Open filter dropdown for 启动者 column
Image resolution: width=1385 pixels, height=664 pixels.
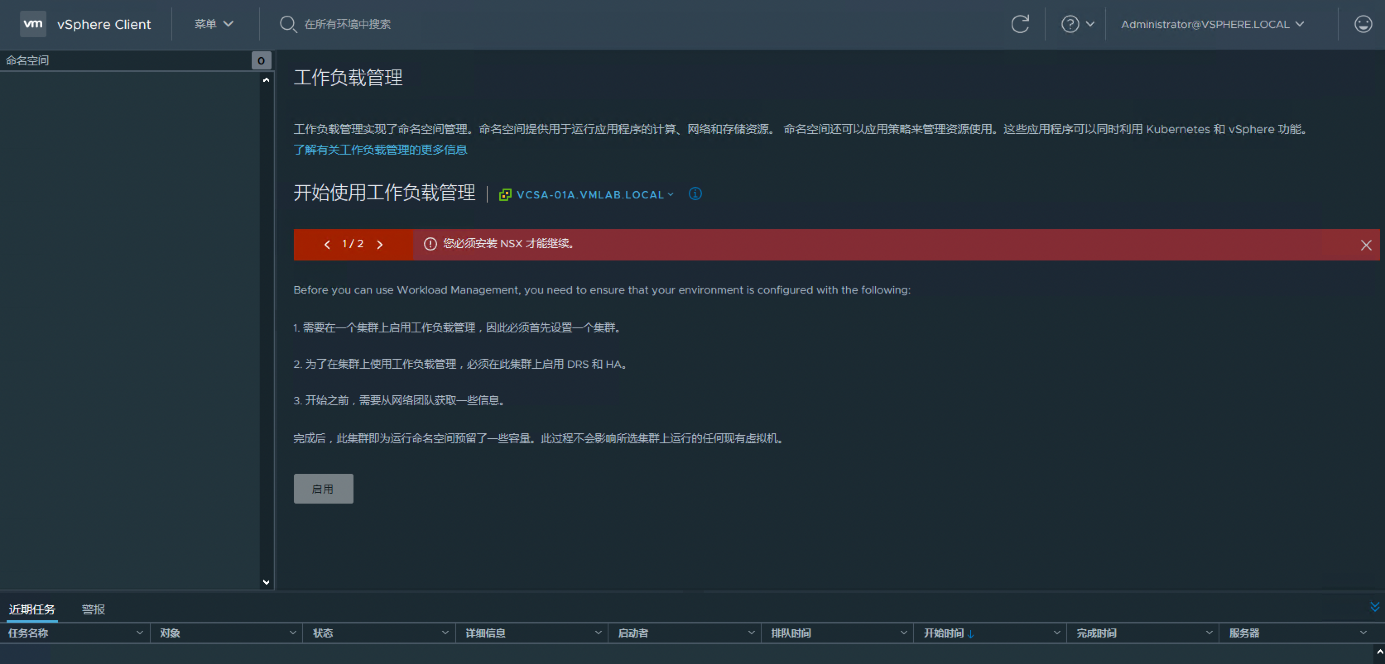[751, 633]
